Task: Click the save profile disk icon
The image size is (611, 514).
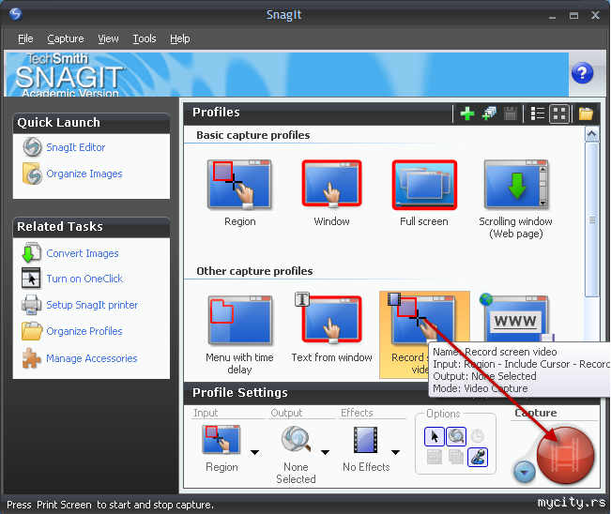Action: click(510, 113)
